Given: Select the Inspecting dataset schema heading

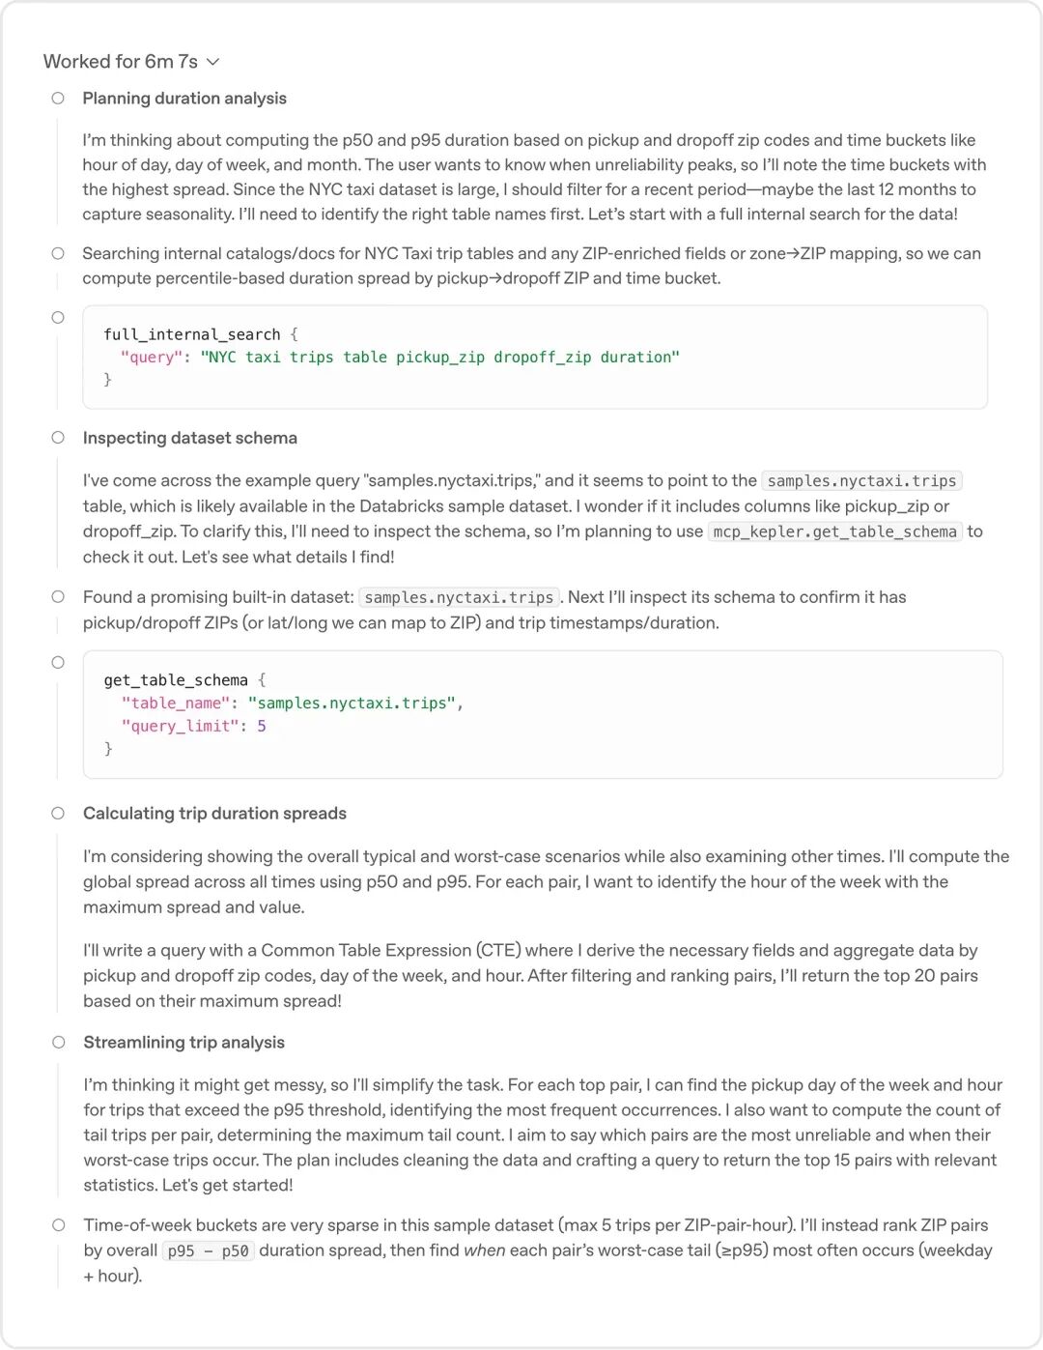Looking at the screenshot, I should 190,438.
